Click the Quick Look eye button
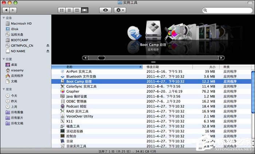The height and width of the screenshot is (154, 255). point(105,10)
